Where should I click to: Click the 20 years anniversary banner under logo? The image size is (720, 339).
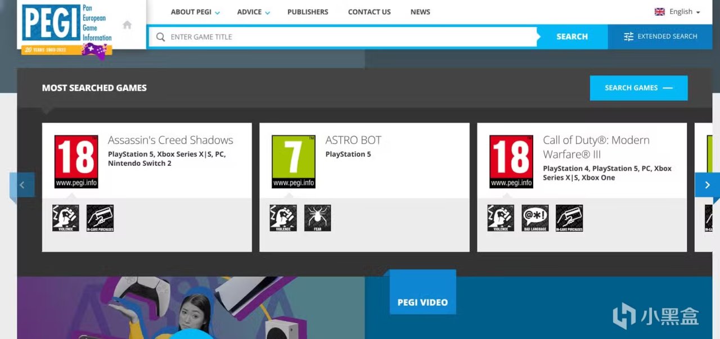coord(66,51)
